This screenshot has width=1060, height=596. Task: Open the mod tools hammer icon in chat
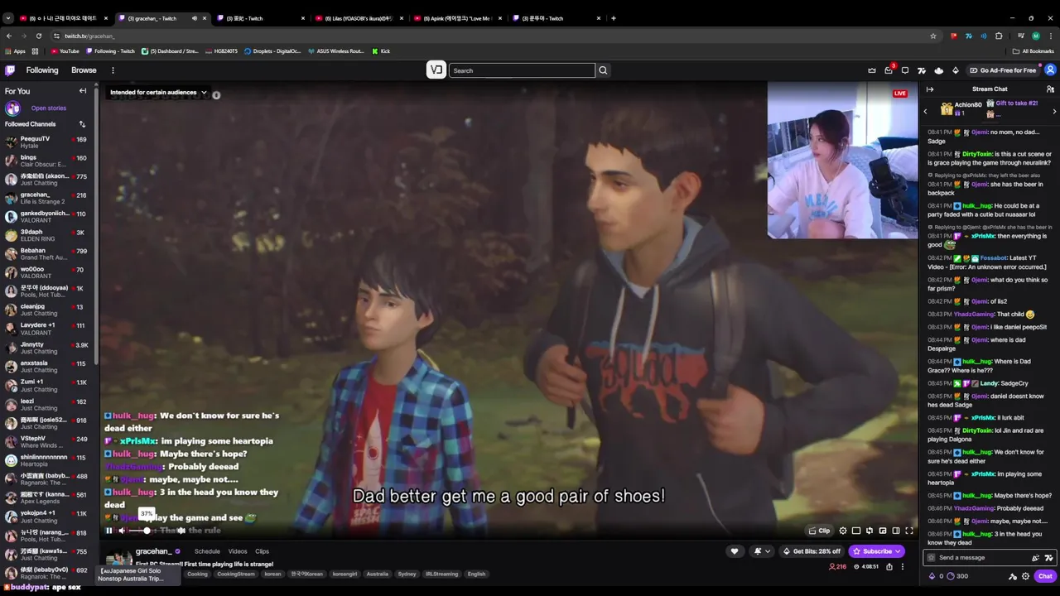1013,576
